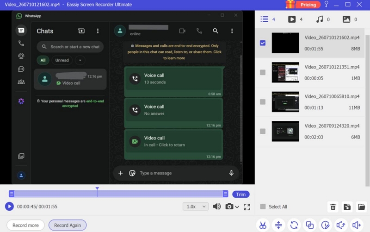Image resolution: width=370 pixels, height=232 pixels.
Task: Open the volume boost tool icon
Action: coord(357,225)
